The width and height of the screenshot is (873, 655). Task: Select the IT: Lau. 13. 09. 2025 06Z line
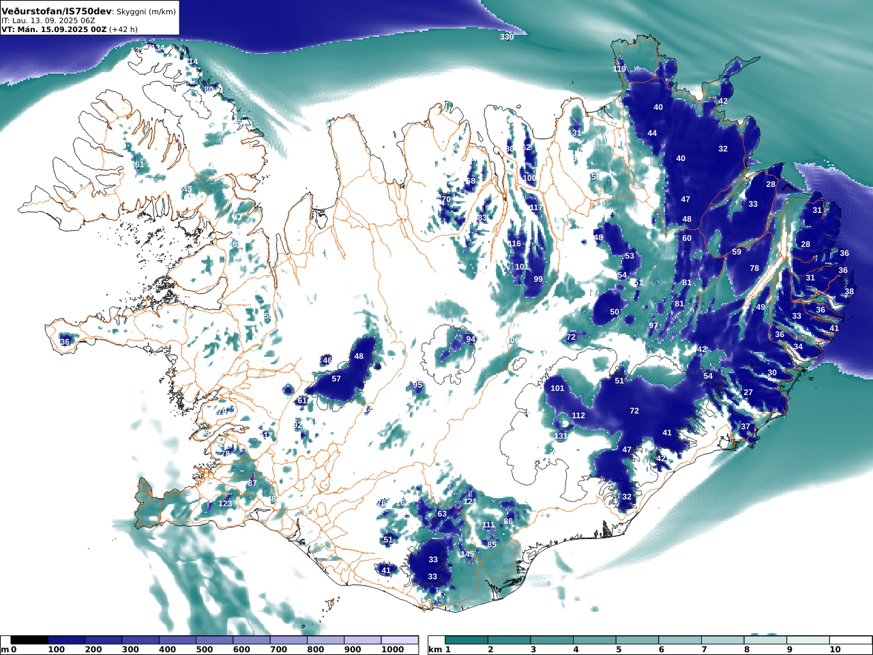48,20
